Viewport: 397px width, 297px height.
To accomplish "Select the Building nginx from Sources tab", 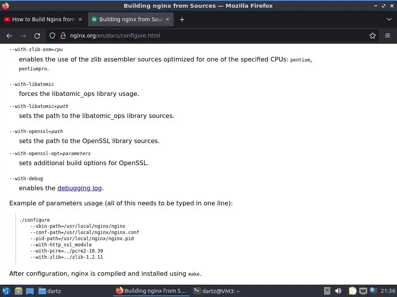I will coord(131,19).
